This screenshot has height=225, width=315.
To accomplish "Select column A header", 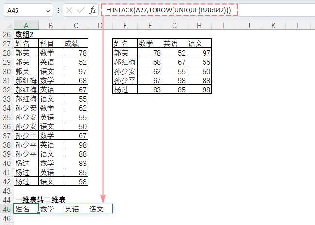I will pos(26,25).
